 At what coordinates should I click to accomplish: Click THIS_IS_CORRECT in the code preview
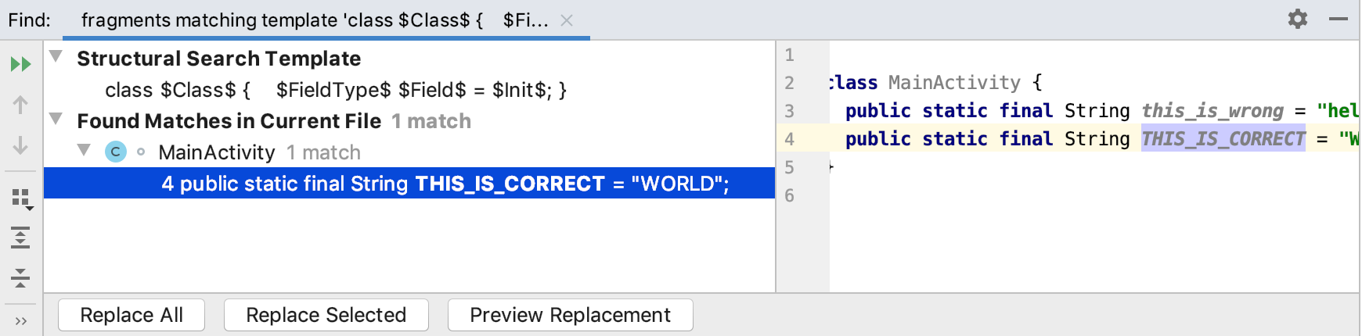1223,139
